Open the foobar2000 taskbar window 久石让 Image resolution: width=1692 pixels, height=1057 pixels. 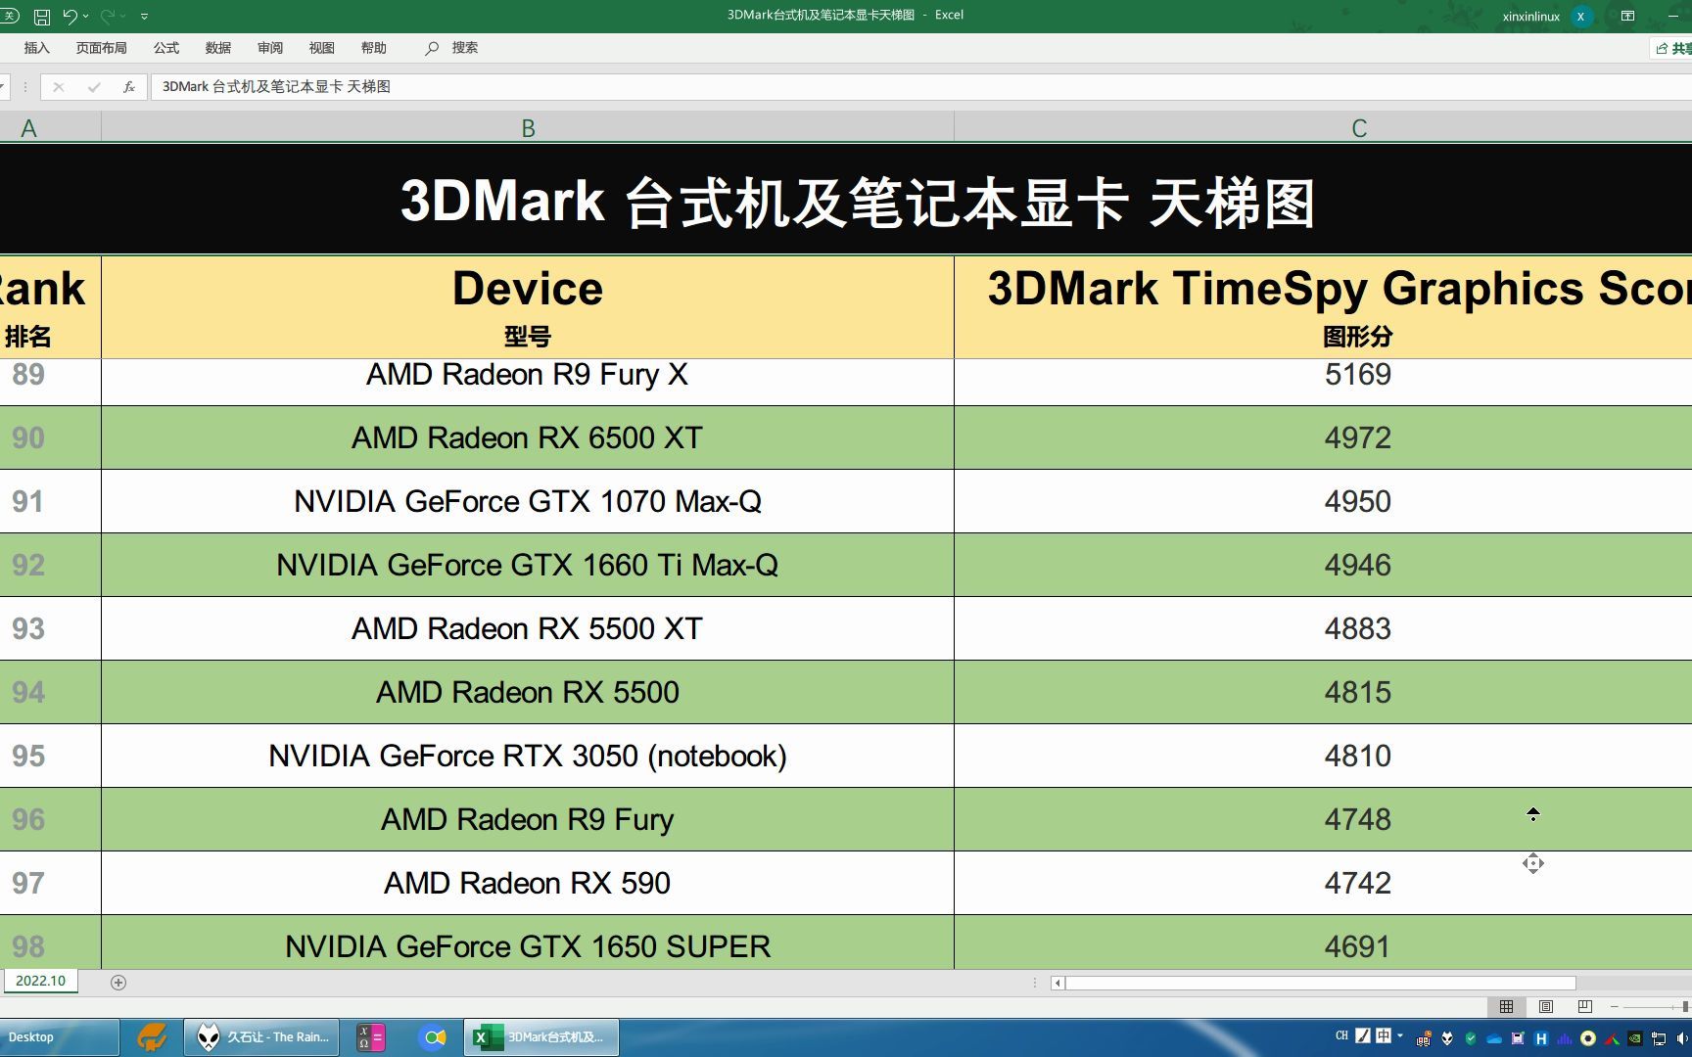click(x=262, y=1037)
